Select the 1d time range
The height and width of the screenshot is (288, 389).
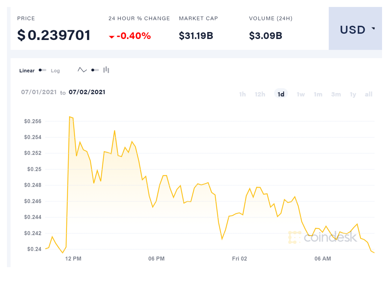[281, 94]
